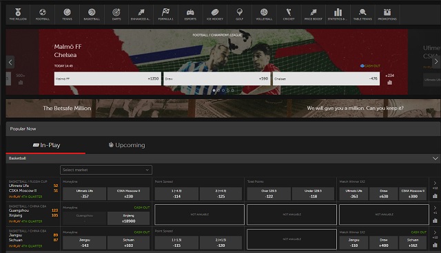The image size is (441, 253).
Task: Open the Tennis category
Action: tap(68, 14)
